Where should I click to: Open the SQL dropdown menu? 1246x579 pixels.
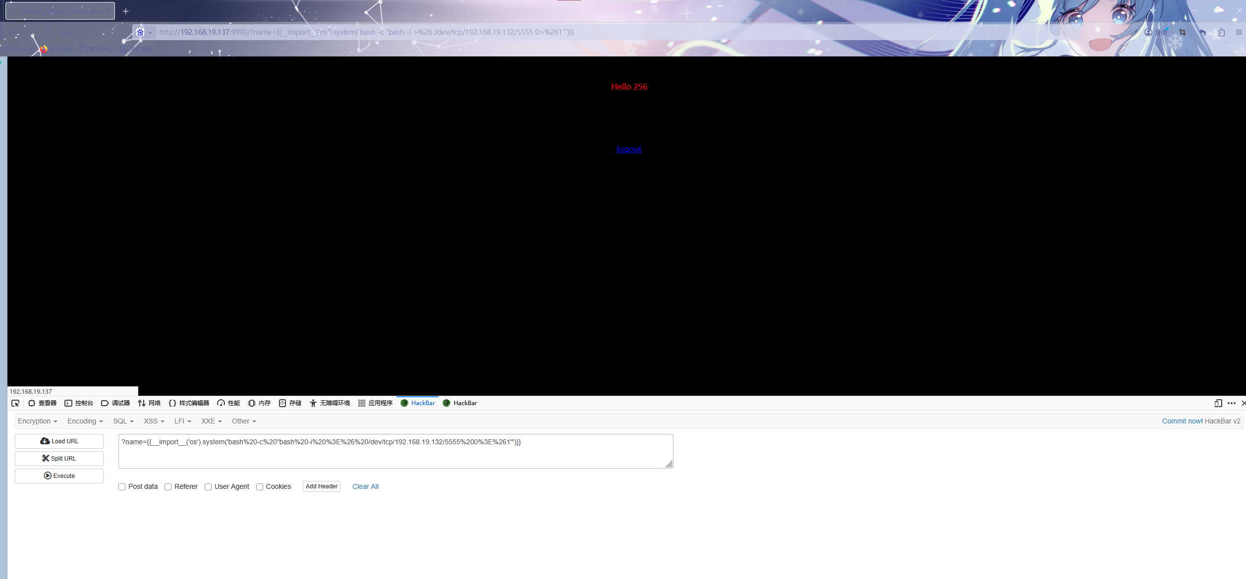[123, 421]
